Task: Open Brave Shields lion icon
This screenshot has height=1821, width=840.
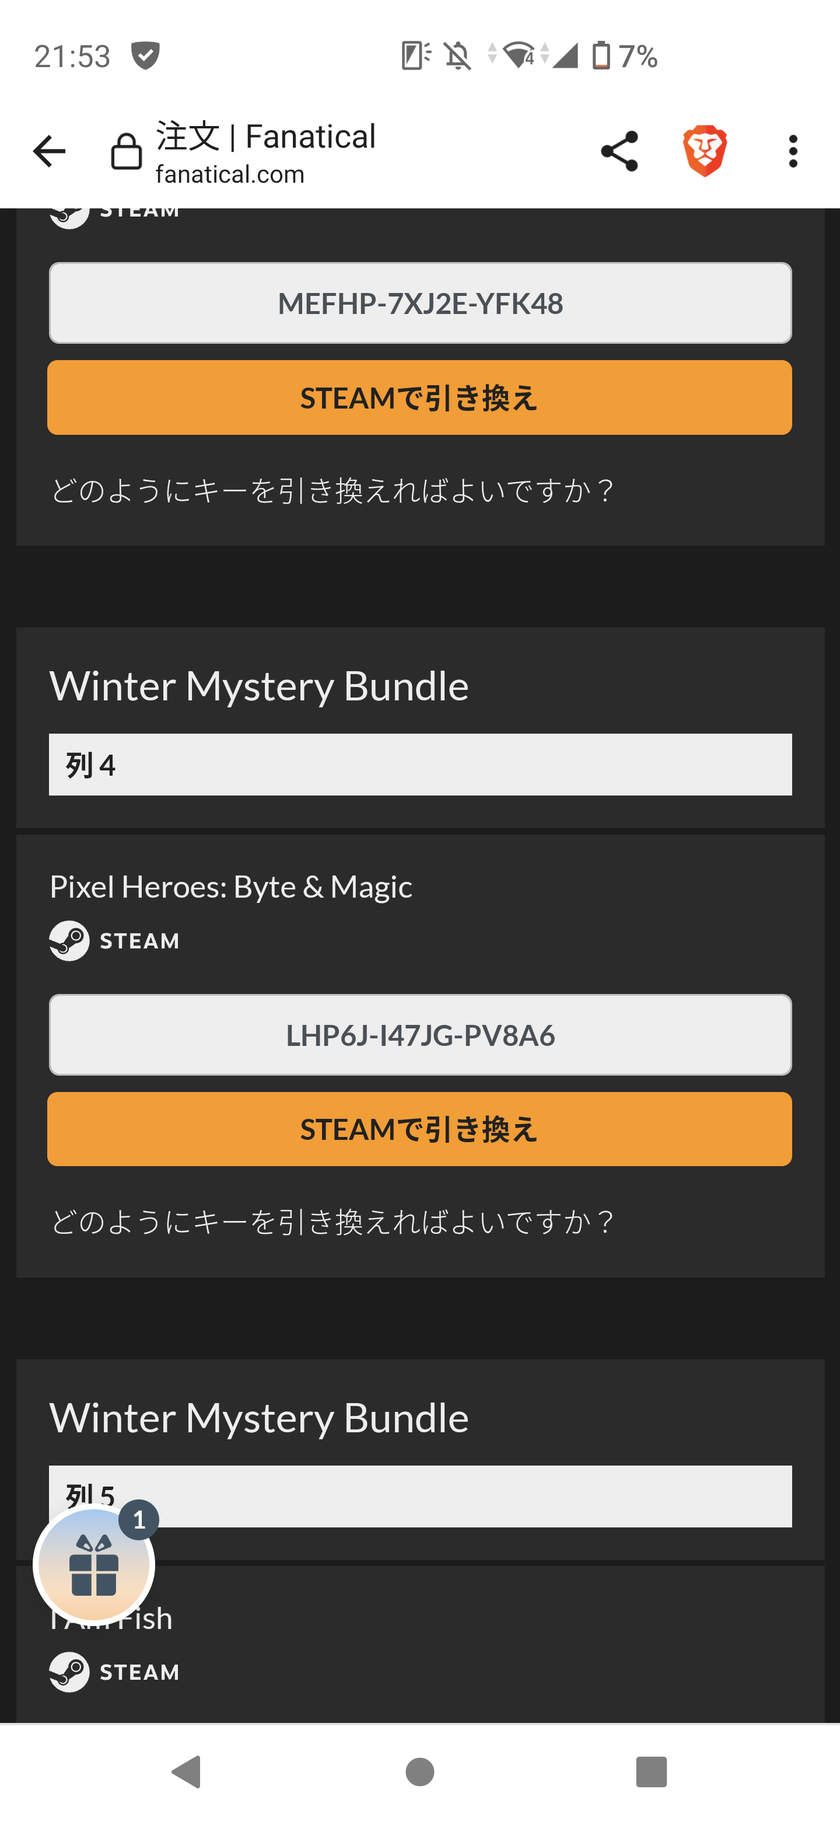Action: (704, 151)
